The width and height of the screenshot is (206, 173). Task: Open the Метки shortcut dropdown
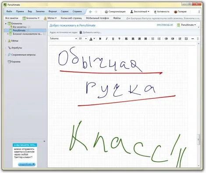[50, 18]
